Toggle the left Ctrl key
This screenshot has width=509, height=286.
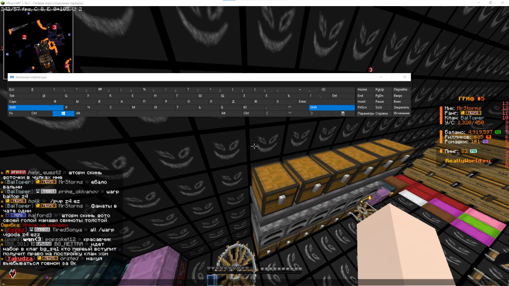coord(41,113)
